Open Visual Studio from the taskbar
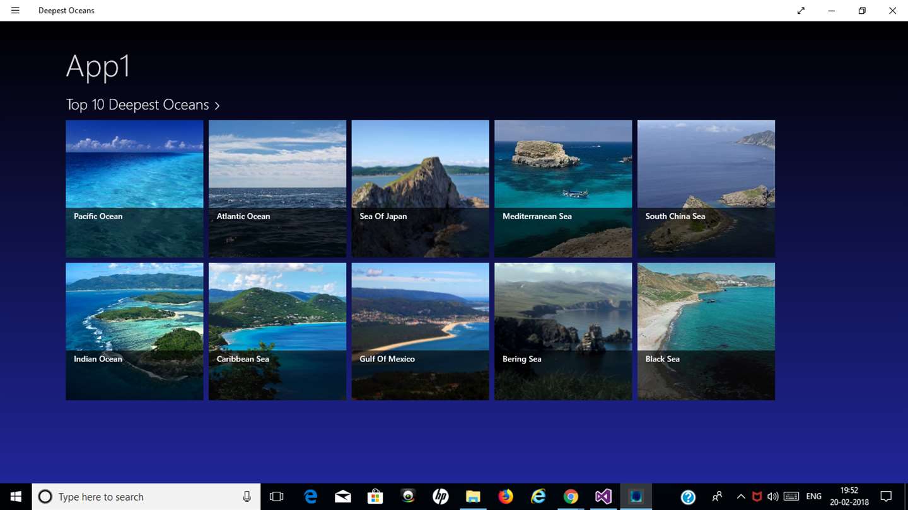 (603, 497)
